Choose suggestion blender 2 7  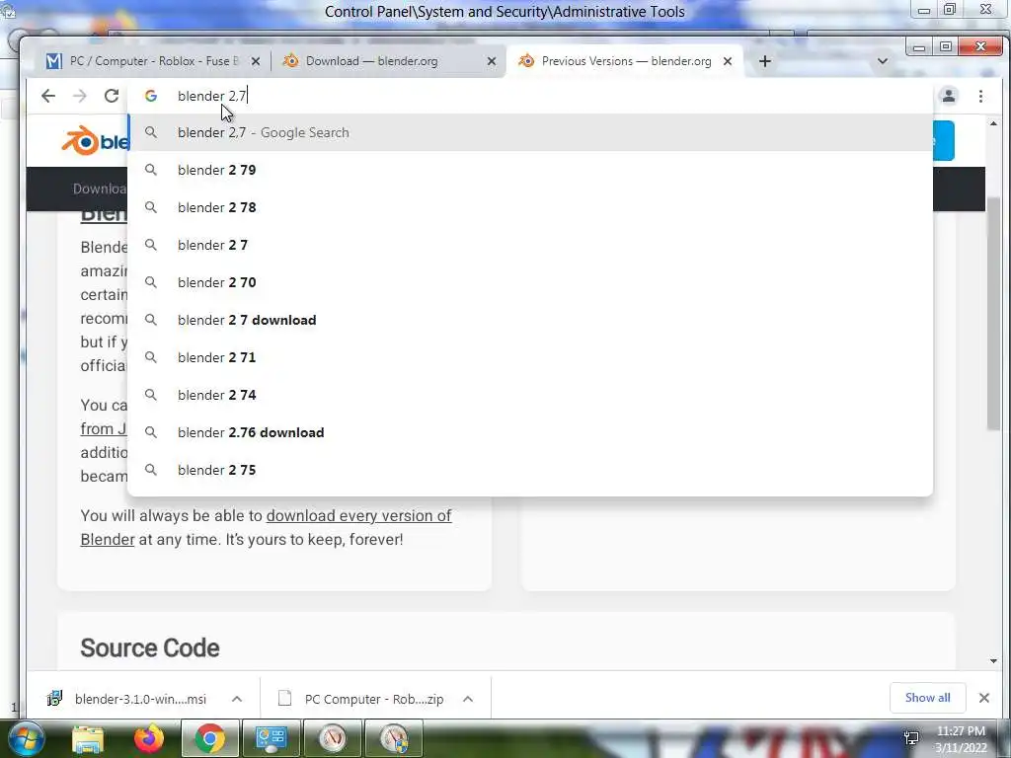click(530, 245)
